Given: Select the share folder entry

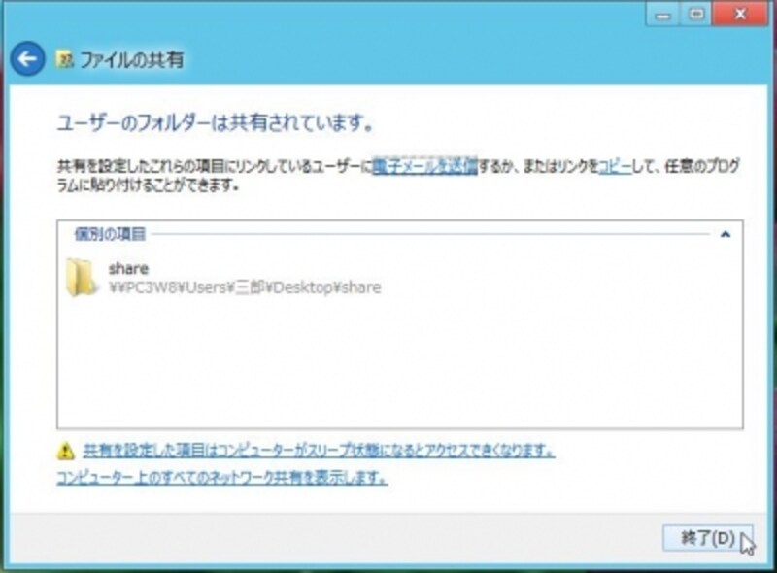Looking at the screenshot, I should coord(243,275).
